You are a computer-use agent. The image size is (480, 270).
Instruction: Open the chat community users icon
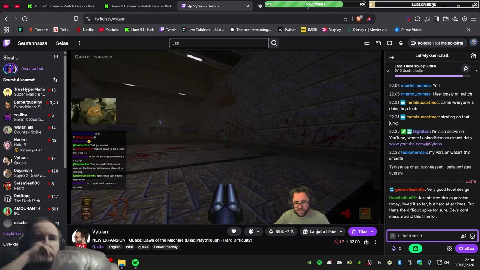click(x=473, y=55)
